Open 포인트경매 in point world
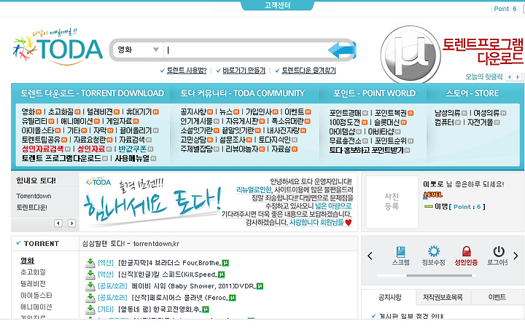Image resolution: width=525 pixels, height=332 pixels. [345, 113]
